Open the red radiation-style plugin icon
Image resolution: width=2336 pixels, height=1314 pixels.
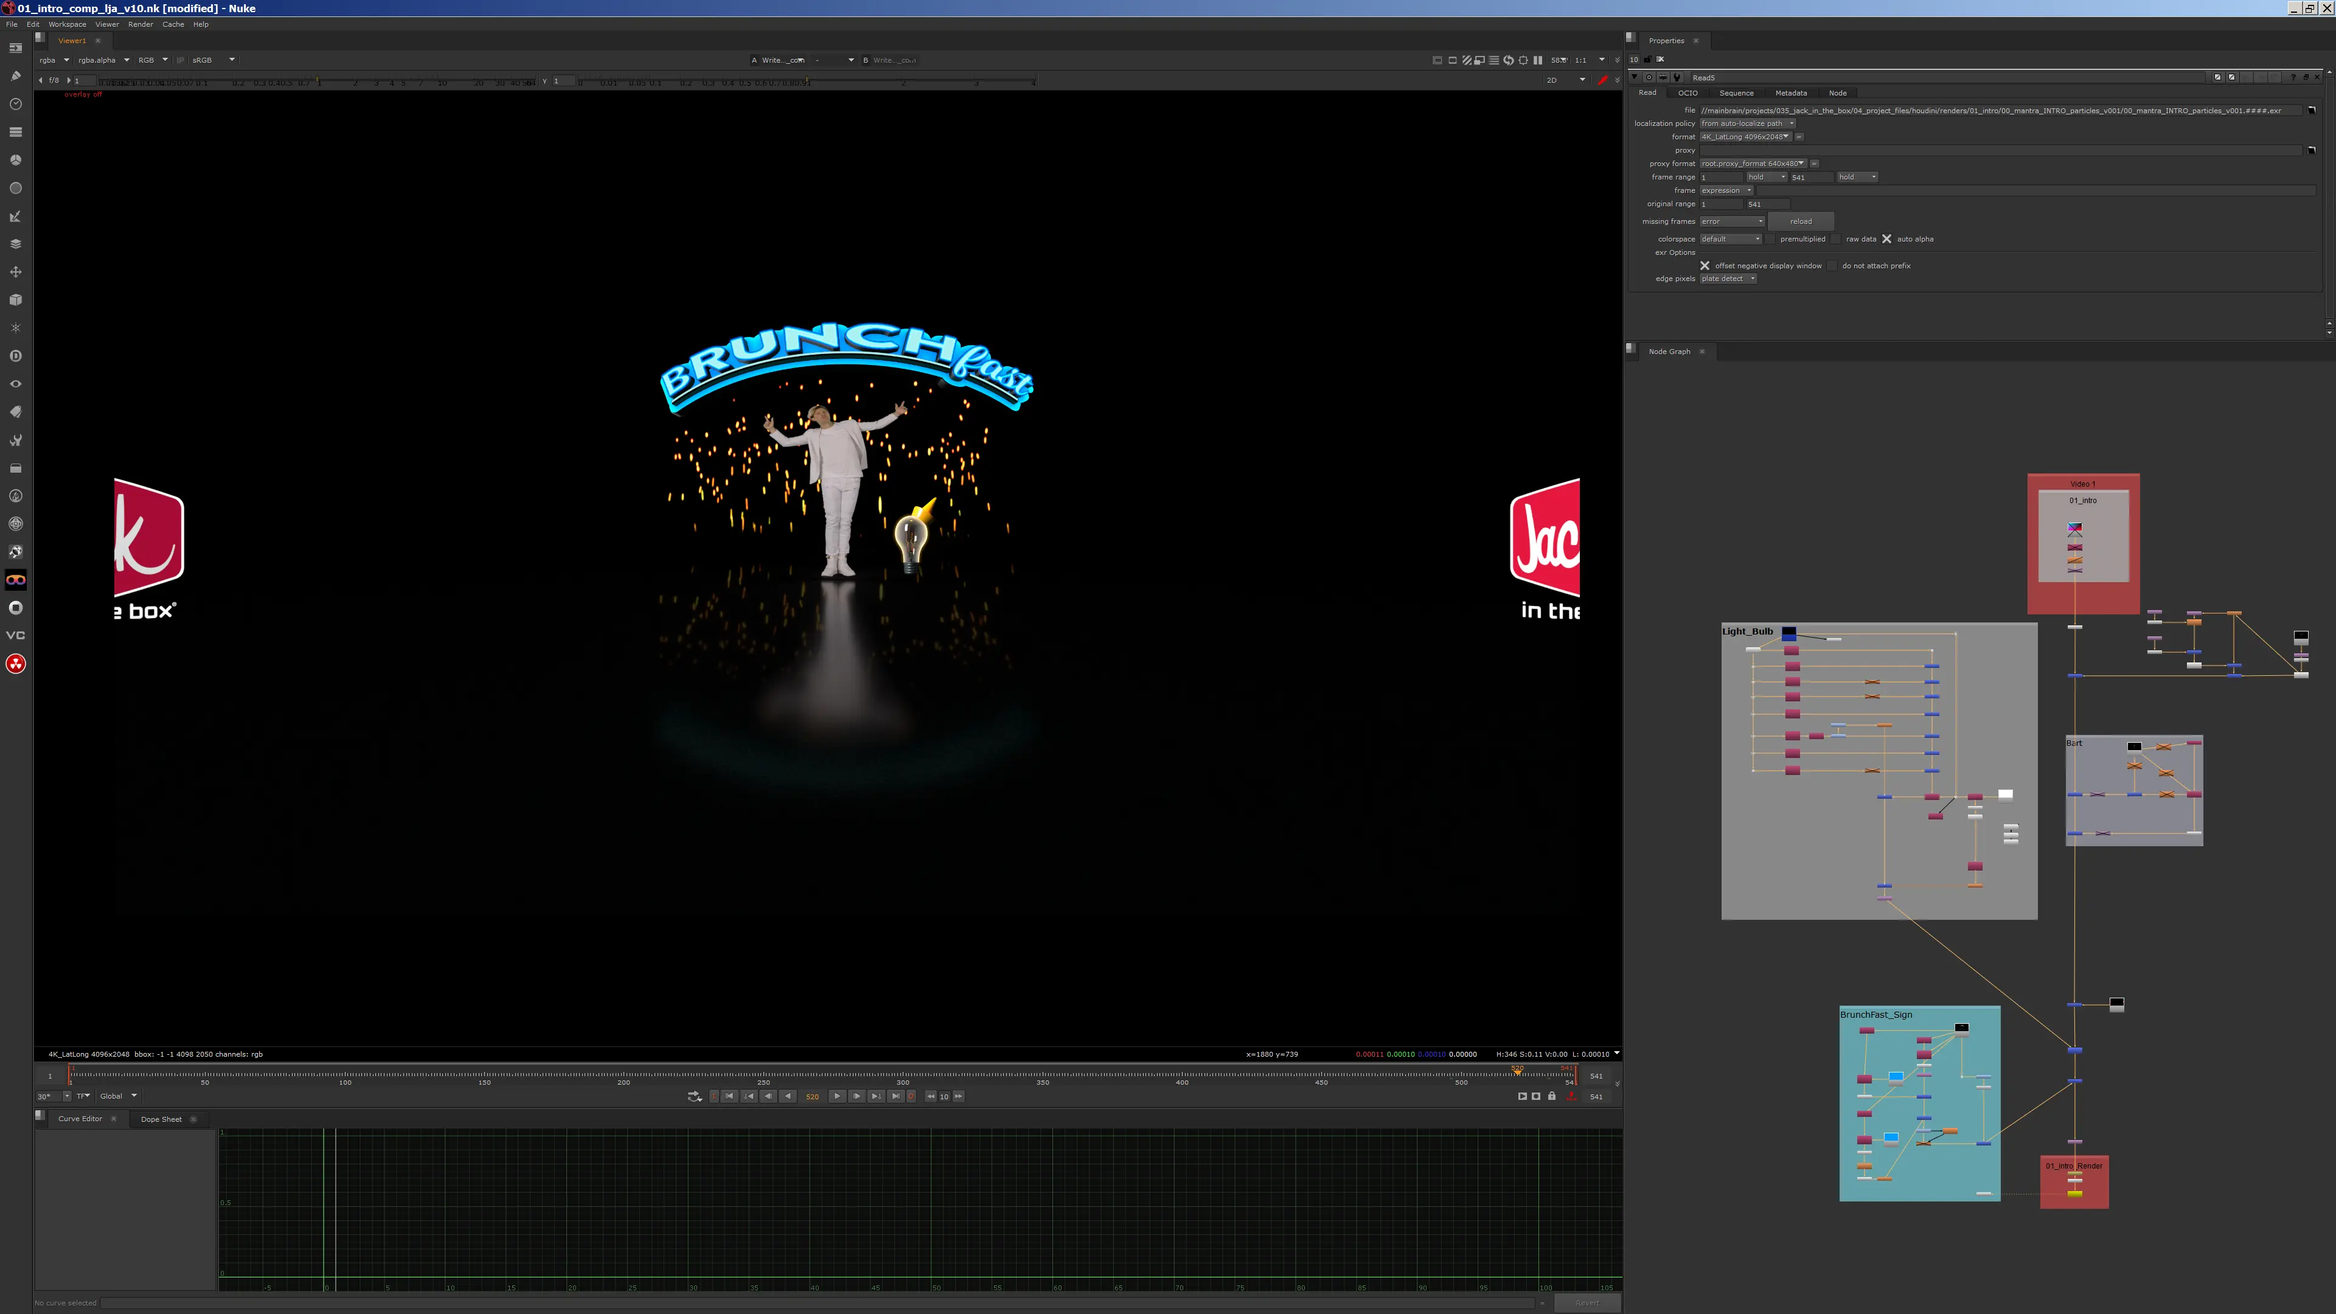tap(15, 664)
